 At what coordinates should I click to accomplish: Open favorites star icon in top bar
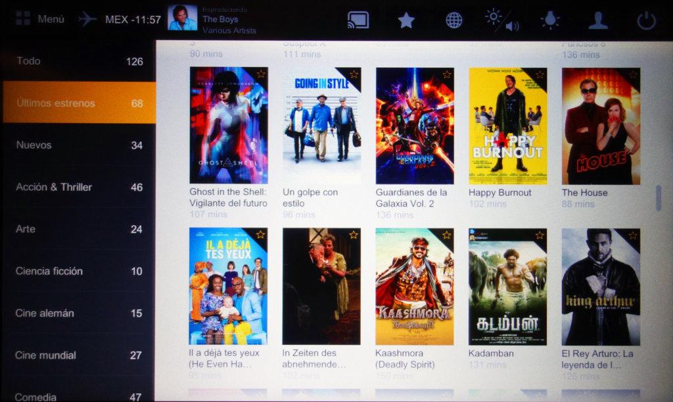tap(406, 20)
